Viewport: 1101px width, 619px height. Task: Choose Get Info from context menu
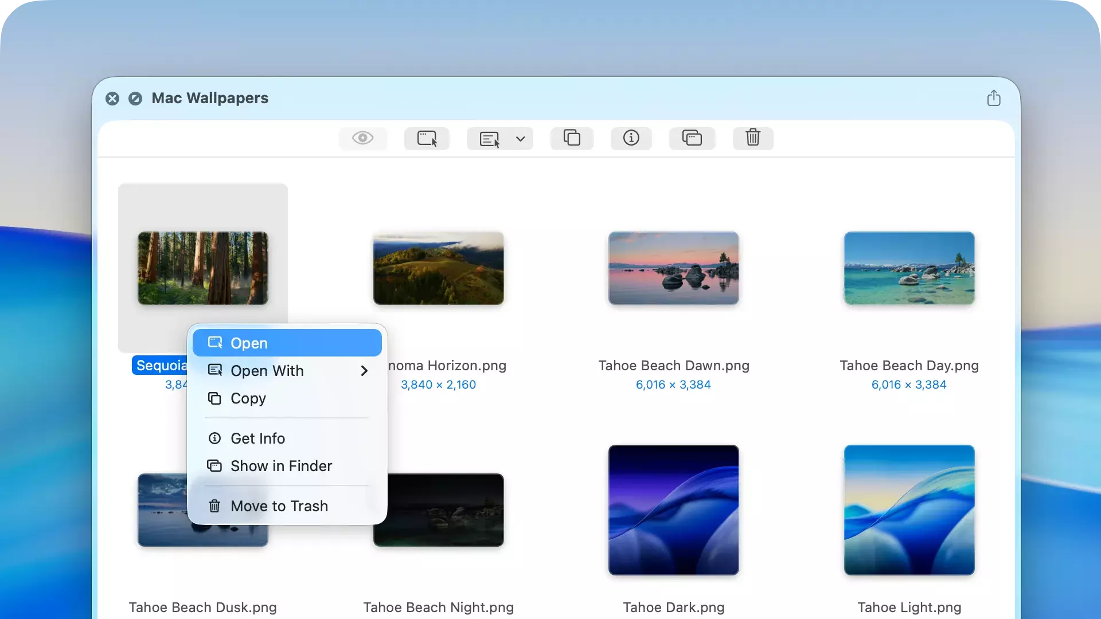pyautogui.click(x=257, y=438)
